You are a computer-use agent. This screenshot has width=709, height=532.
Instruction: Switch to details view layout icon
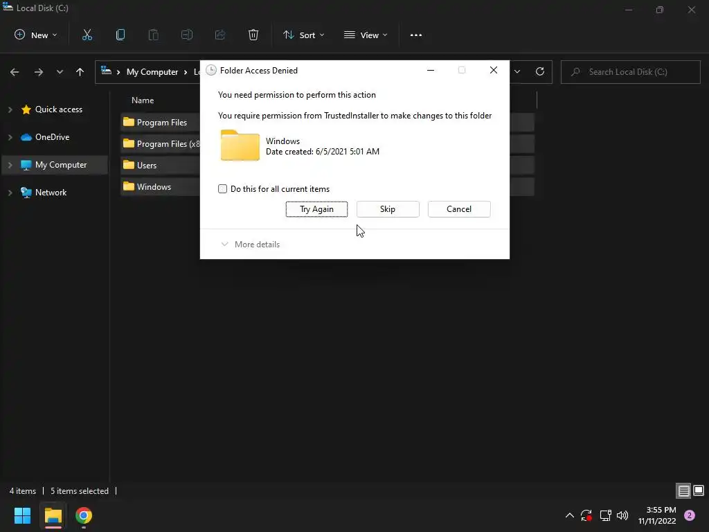pyautogui.click(x=683, y=490)
